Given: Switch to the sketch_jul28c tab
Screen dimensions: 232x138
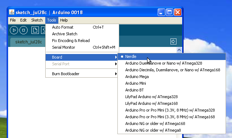Looking at the screenshot, I should click(28, 42).
